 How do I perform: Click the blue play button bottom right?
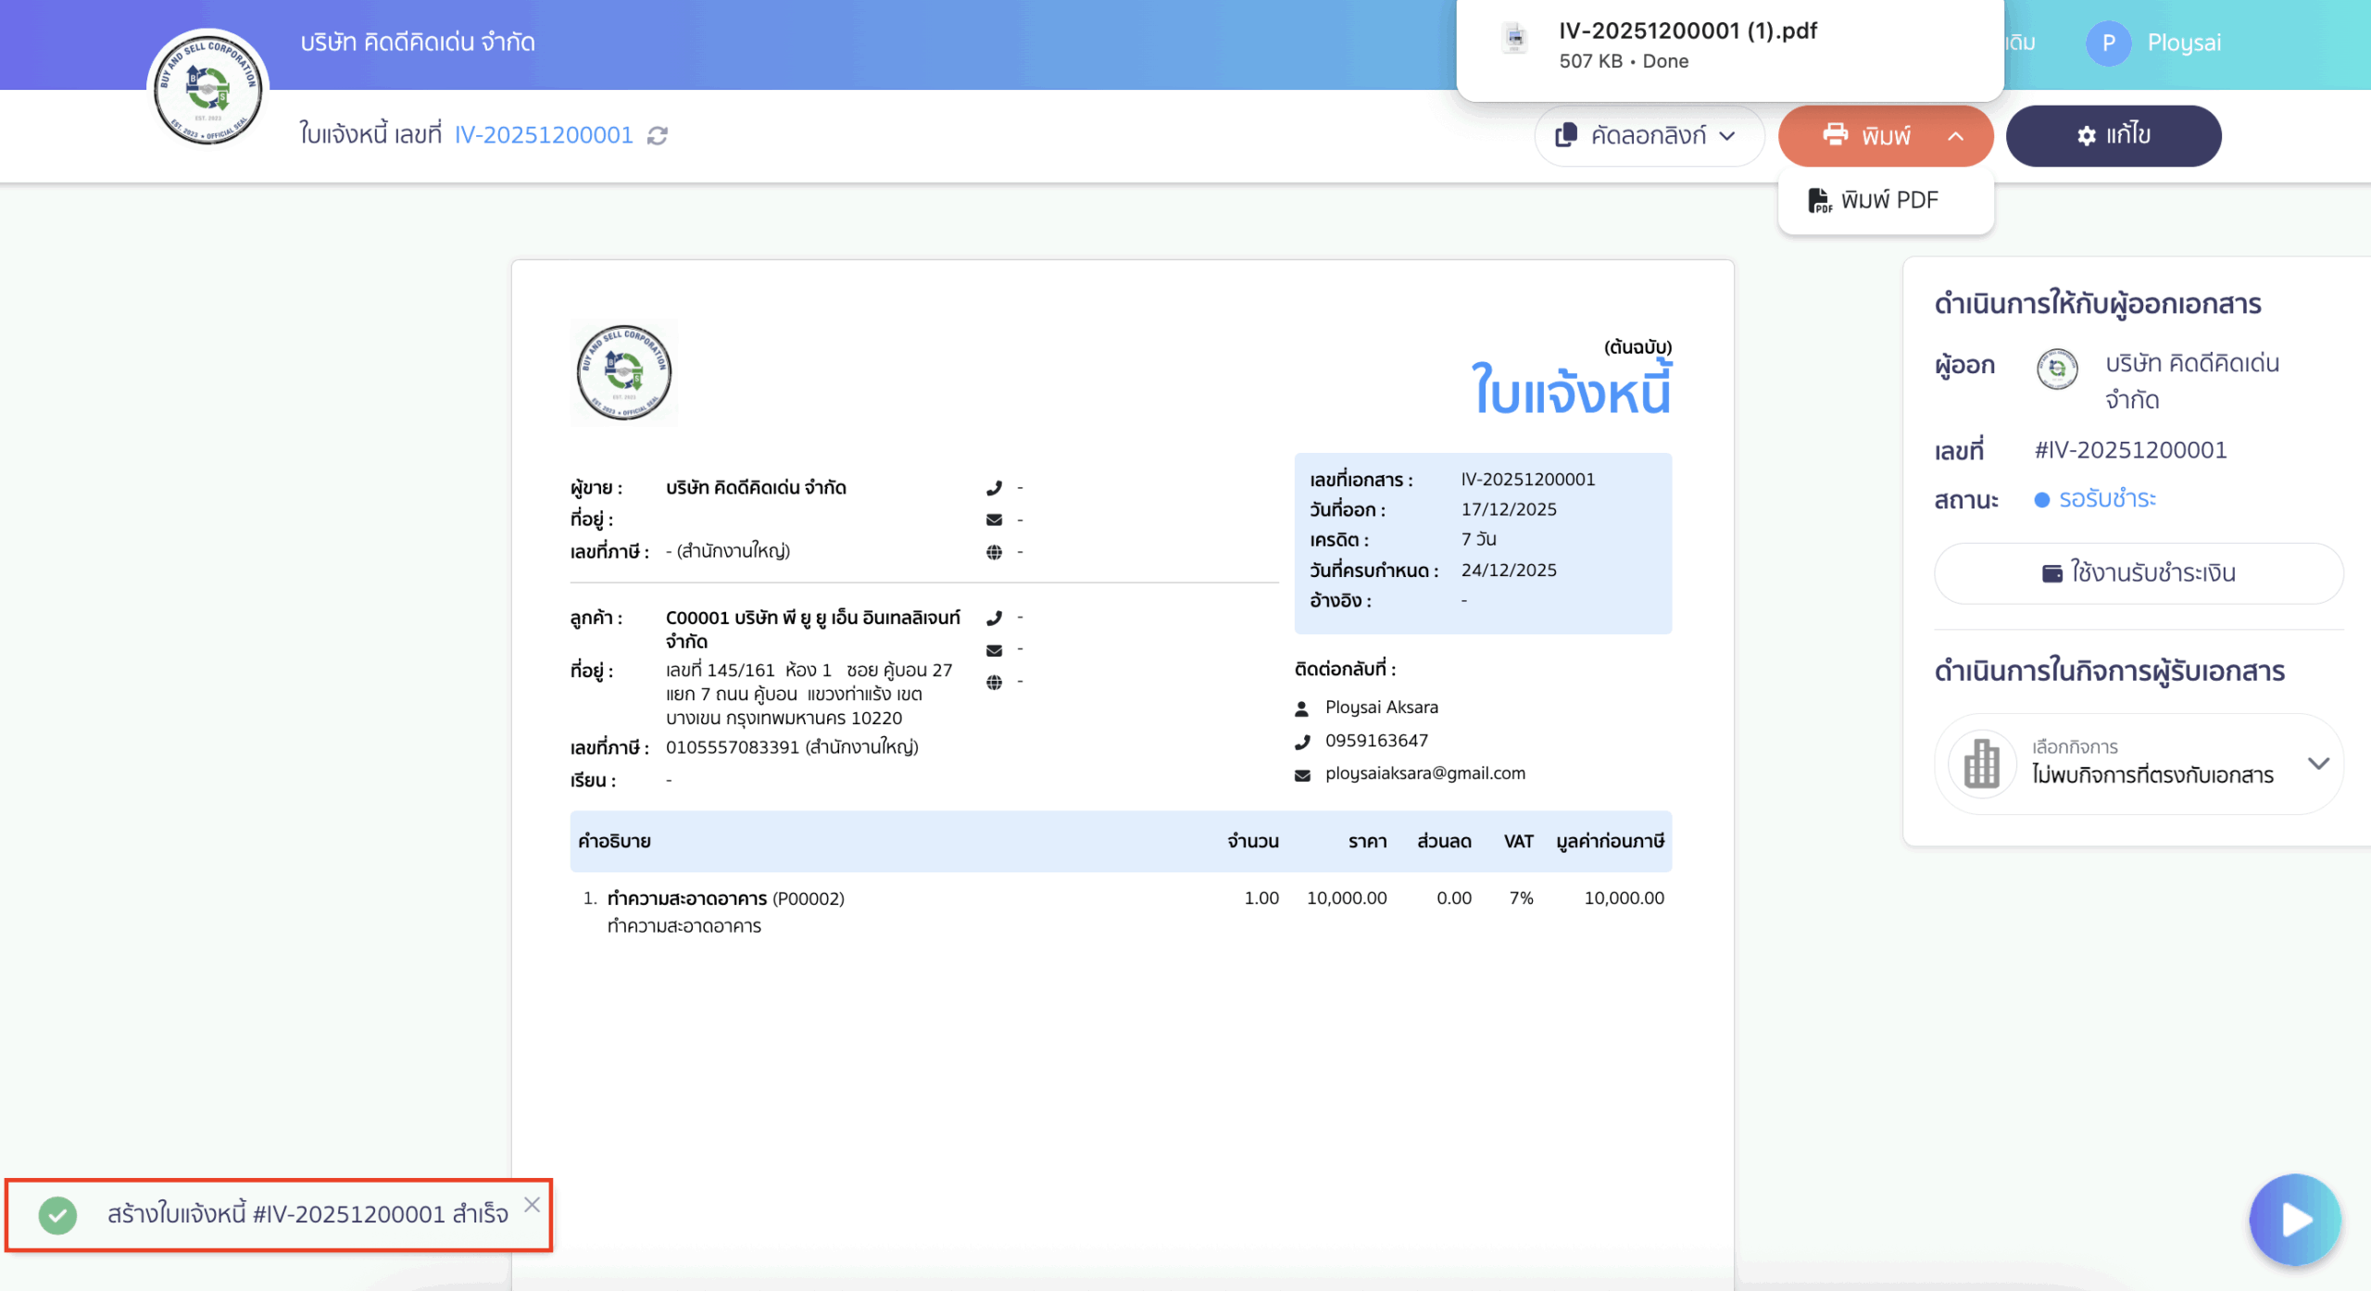point(2295,1220)
